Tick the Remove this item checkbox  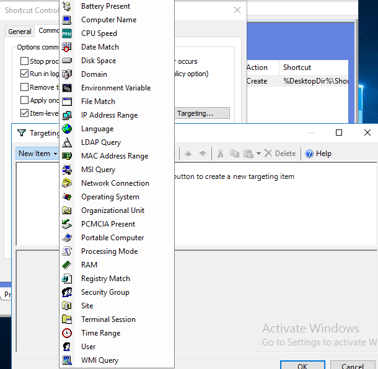(24, 87)
